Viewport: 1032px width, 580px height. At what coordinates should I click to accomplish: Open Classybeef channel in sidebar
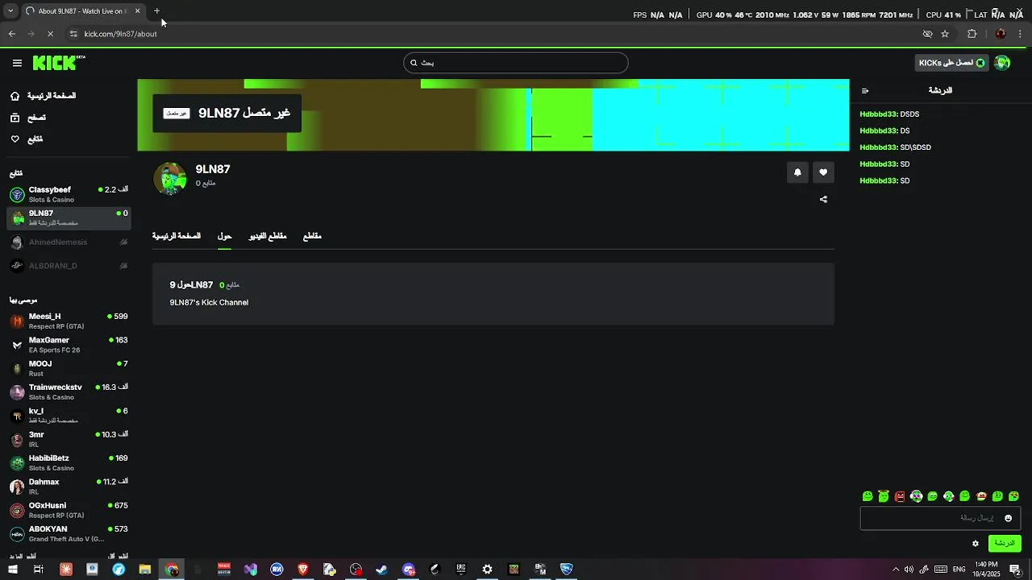click(x=69, y=194)
